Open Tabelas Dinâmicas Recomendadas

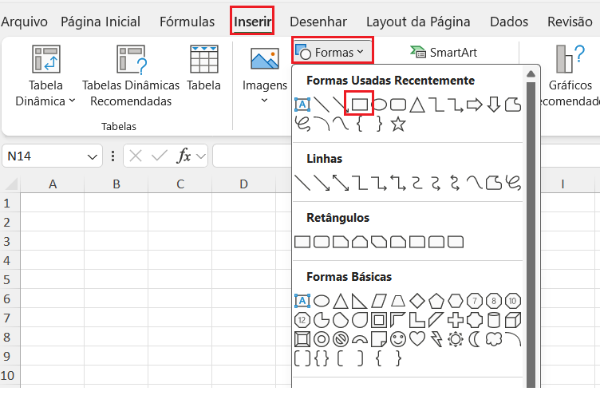(x=131, y=77)
